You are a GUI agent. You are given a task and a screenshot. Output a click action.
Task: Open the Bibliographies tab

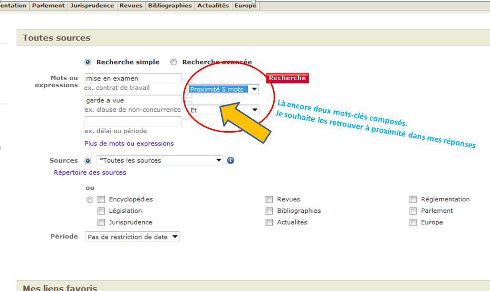(x=170, y=6)
